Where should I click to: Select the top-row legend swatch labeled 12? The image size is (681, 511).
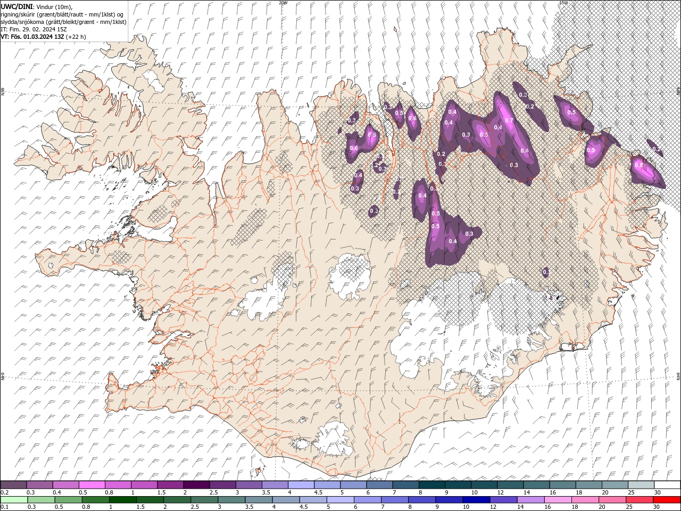(510, 485)
